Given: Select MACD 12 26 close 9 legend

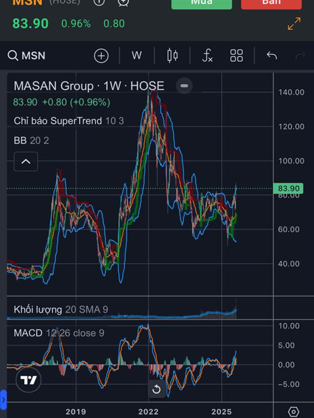Looking at the screenshot, I should coord(59,333).
